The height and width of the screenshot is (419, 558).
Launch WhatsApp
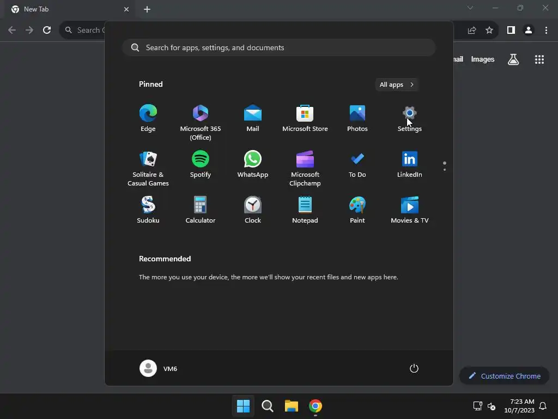(x=253, y=164)
